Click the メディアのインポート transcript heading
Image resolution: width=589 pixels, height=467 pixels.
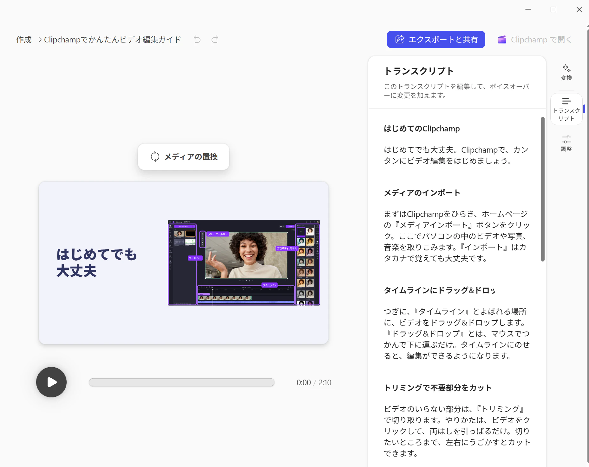(422, 193)
